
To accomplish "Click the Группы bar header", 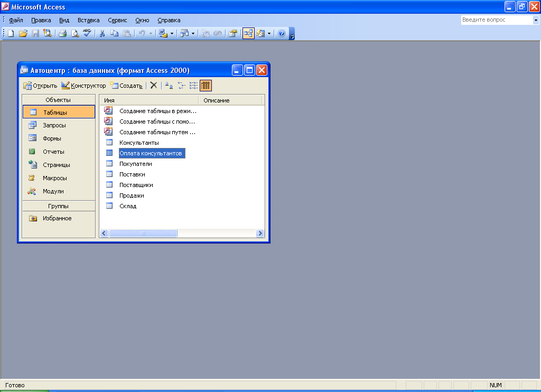I will 59,206.
